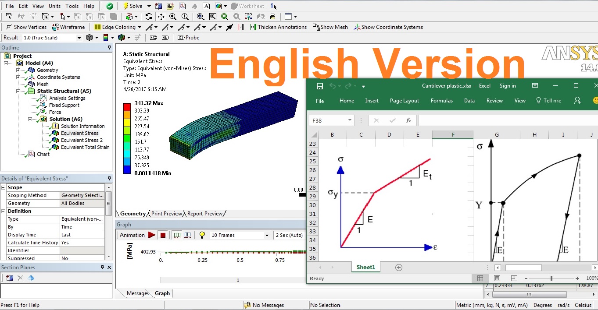Select the Pan four-arrow tool
598x310 pixels.
[x=161, y=17]
